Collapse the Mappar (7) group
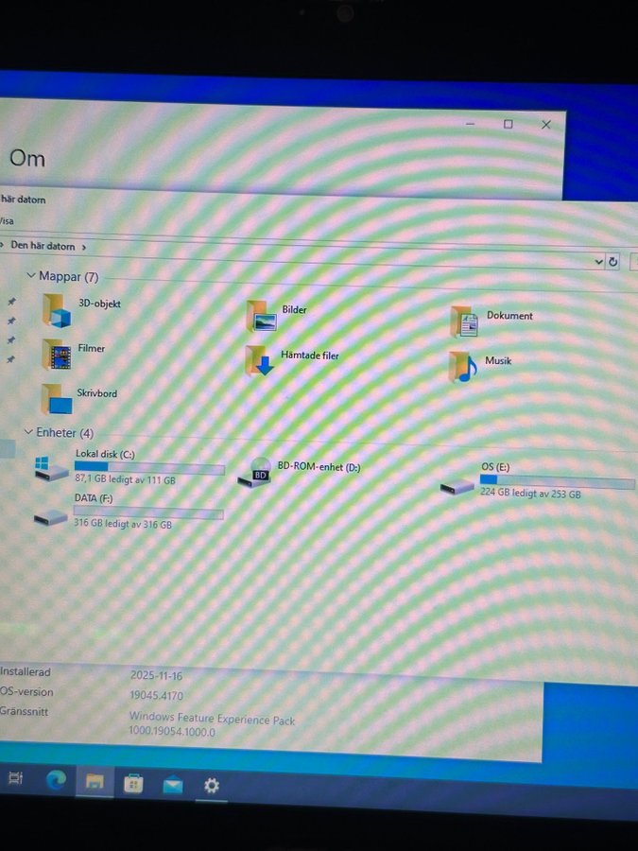The image size is (638, 851). pos(30,276)
